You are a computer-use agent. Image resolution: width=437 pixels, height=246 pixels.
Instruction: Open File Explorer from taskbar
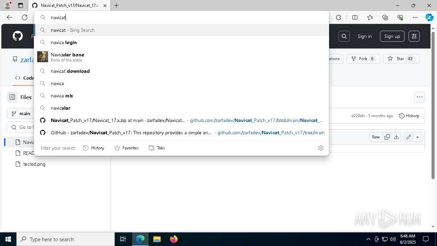pos(157,239)
